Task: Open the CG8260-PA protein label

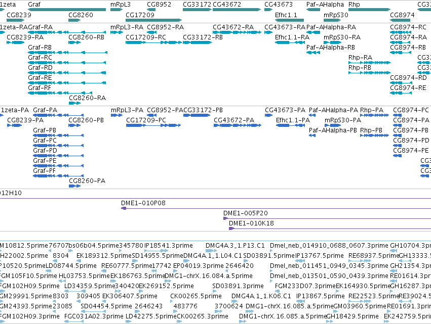Action: click(x=87, y=181)
